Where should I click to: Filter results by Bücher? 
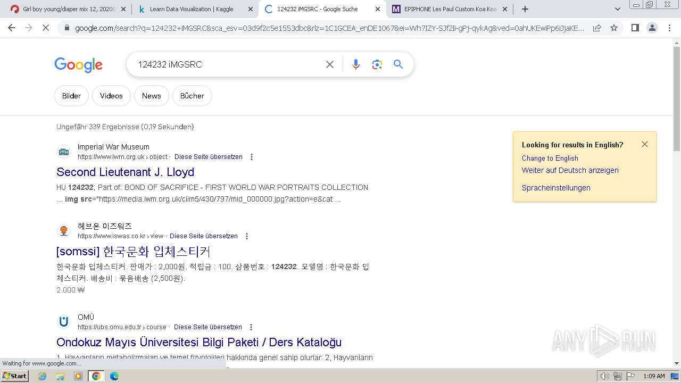(192, 96)
